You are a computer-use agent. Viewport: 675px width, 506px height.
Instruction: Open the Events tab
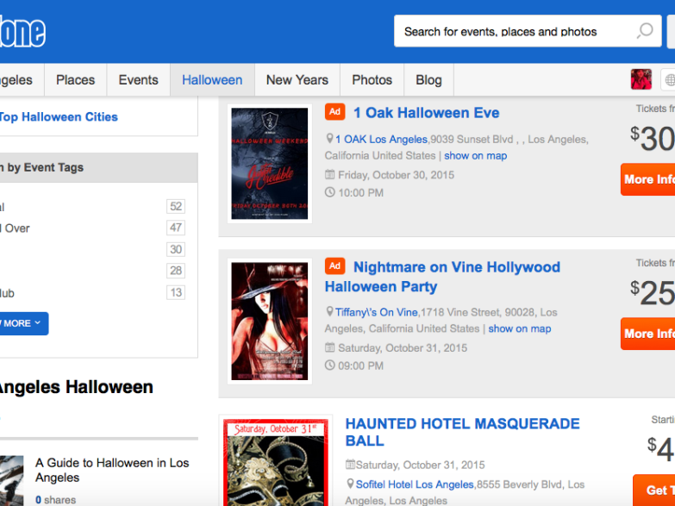click(x=138, y=79)
